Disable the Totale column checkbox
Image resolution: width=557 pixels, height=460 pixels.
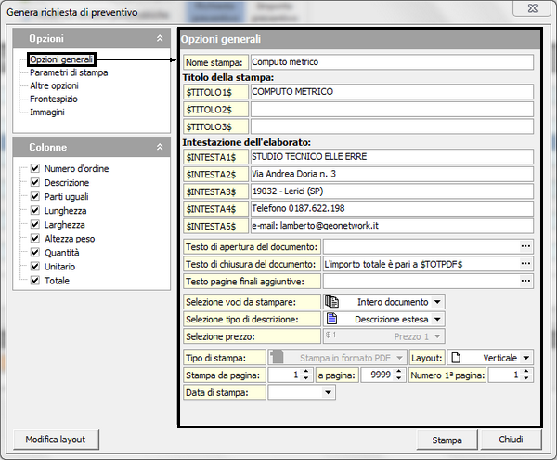pyautogui.click(x=35, y=281)
